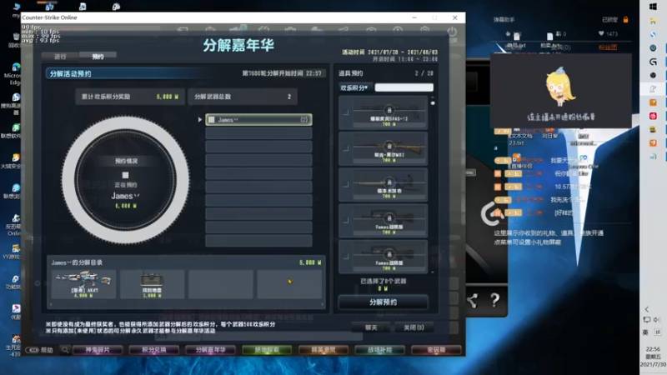Switch to the 进行 tab
The height and width of the screenshot is (375, 667).
click(60, 57)
